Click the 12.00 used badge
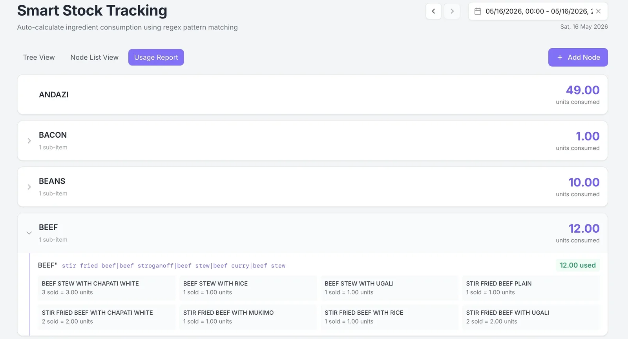Viewport: 628px width, 339px height. (x=577, y=265)
